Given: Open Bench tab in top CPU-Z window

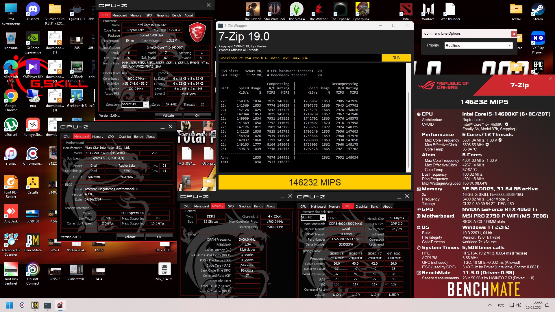Looking at the screenshot, I should click(176, 15).
